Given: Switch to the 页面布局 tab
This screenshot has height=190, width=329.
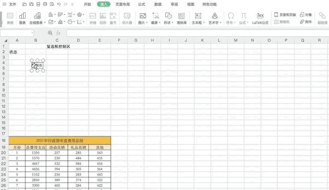Looking at the screenshot, I should 122,4.
